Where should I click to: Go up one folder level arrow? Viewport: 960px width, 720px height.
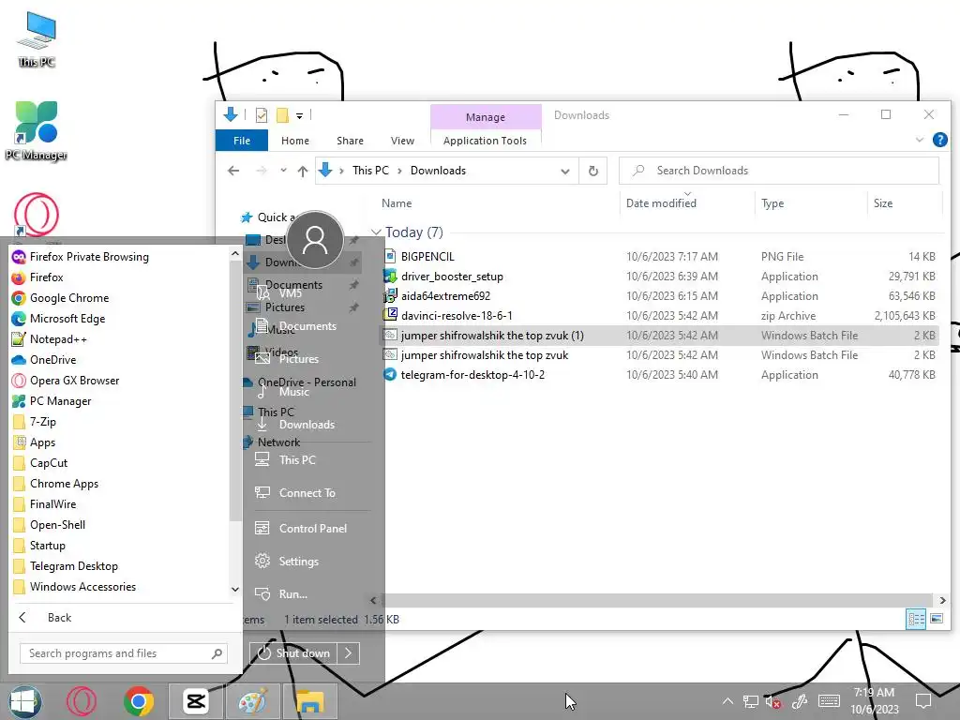tap(303, 171)
